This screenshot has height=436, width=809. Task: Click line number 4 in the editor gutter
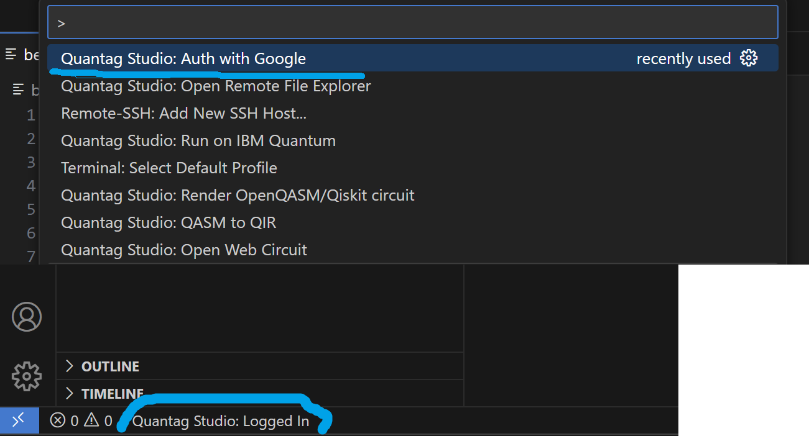tap(31, 186)
